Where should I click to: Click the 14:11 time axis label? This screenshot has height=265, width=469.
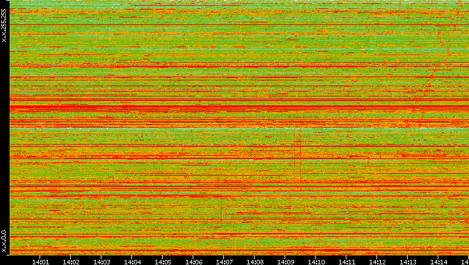point(346,262)
